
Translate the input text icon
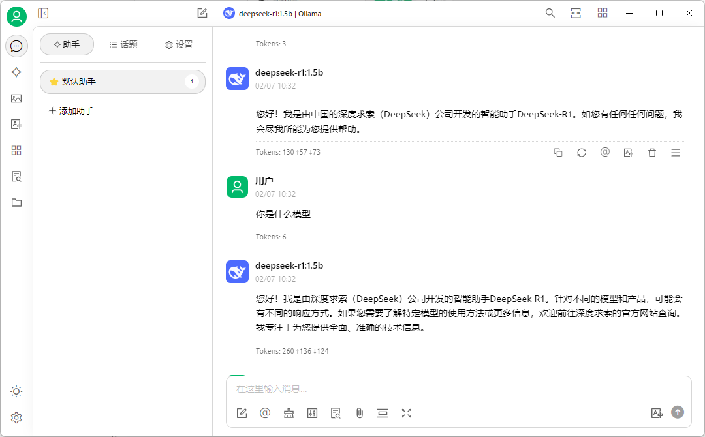point(657,414)
